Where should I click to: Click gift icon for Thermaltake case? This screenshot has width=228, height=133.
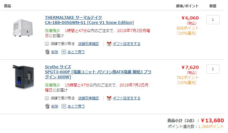tap(109, 44)
